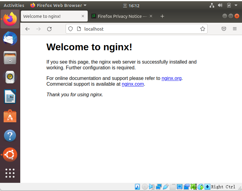Open the 16:12 clock calendar
242x191 pixels.
[x=131, y=6]
